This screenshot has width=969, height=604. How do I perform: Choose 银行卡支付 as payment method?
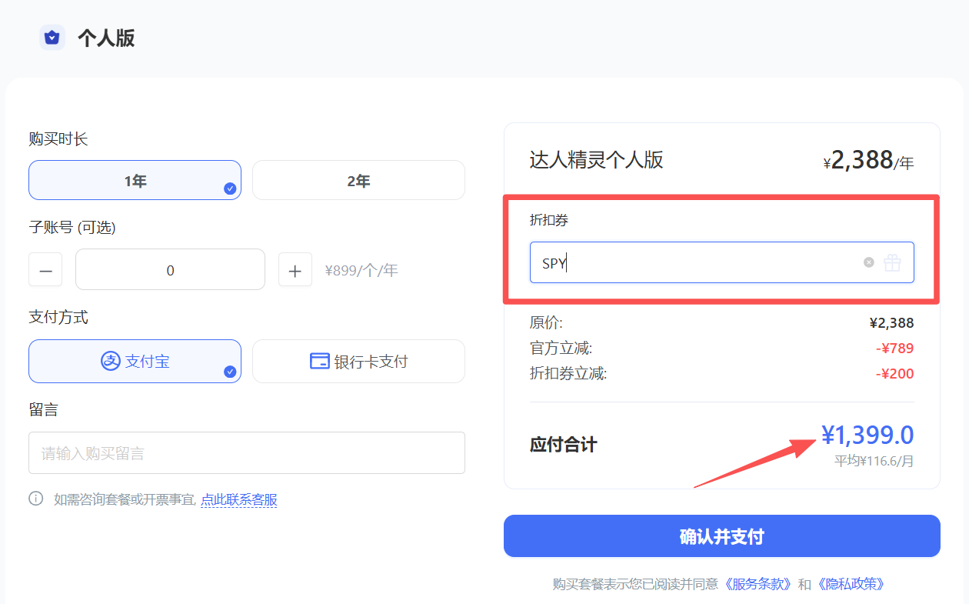pos(358,361)
